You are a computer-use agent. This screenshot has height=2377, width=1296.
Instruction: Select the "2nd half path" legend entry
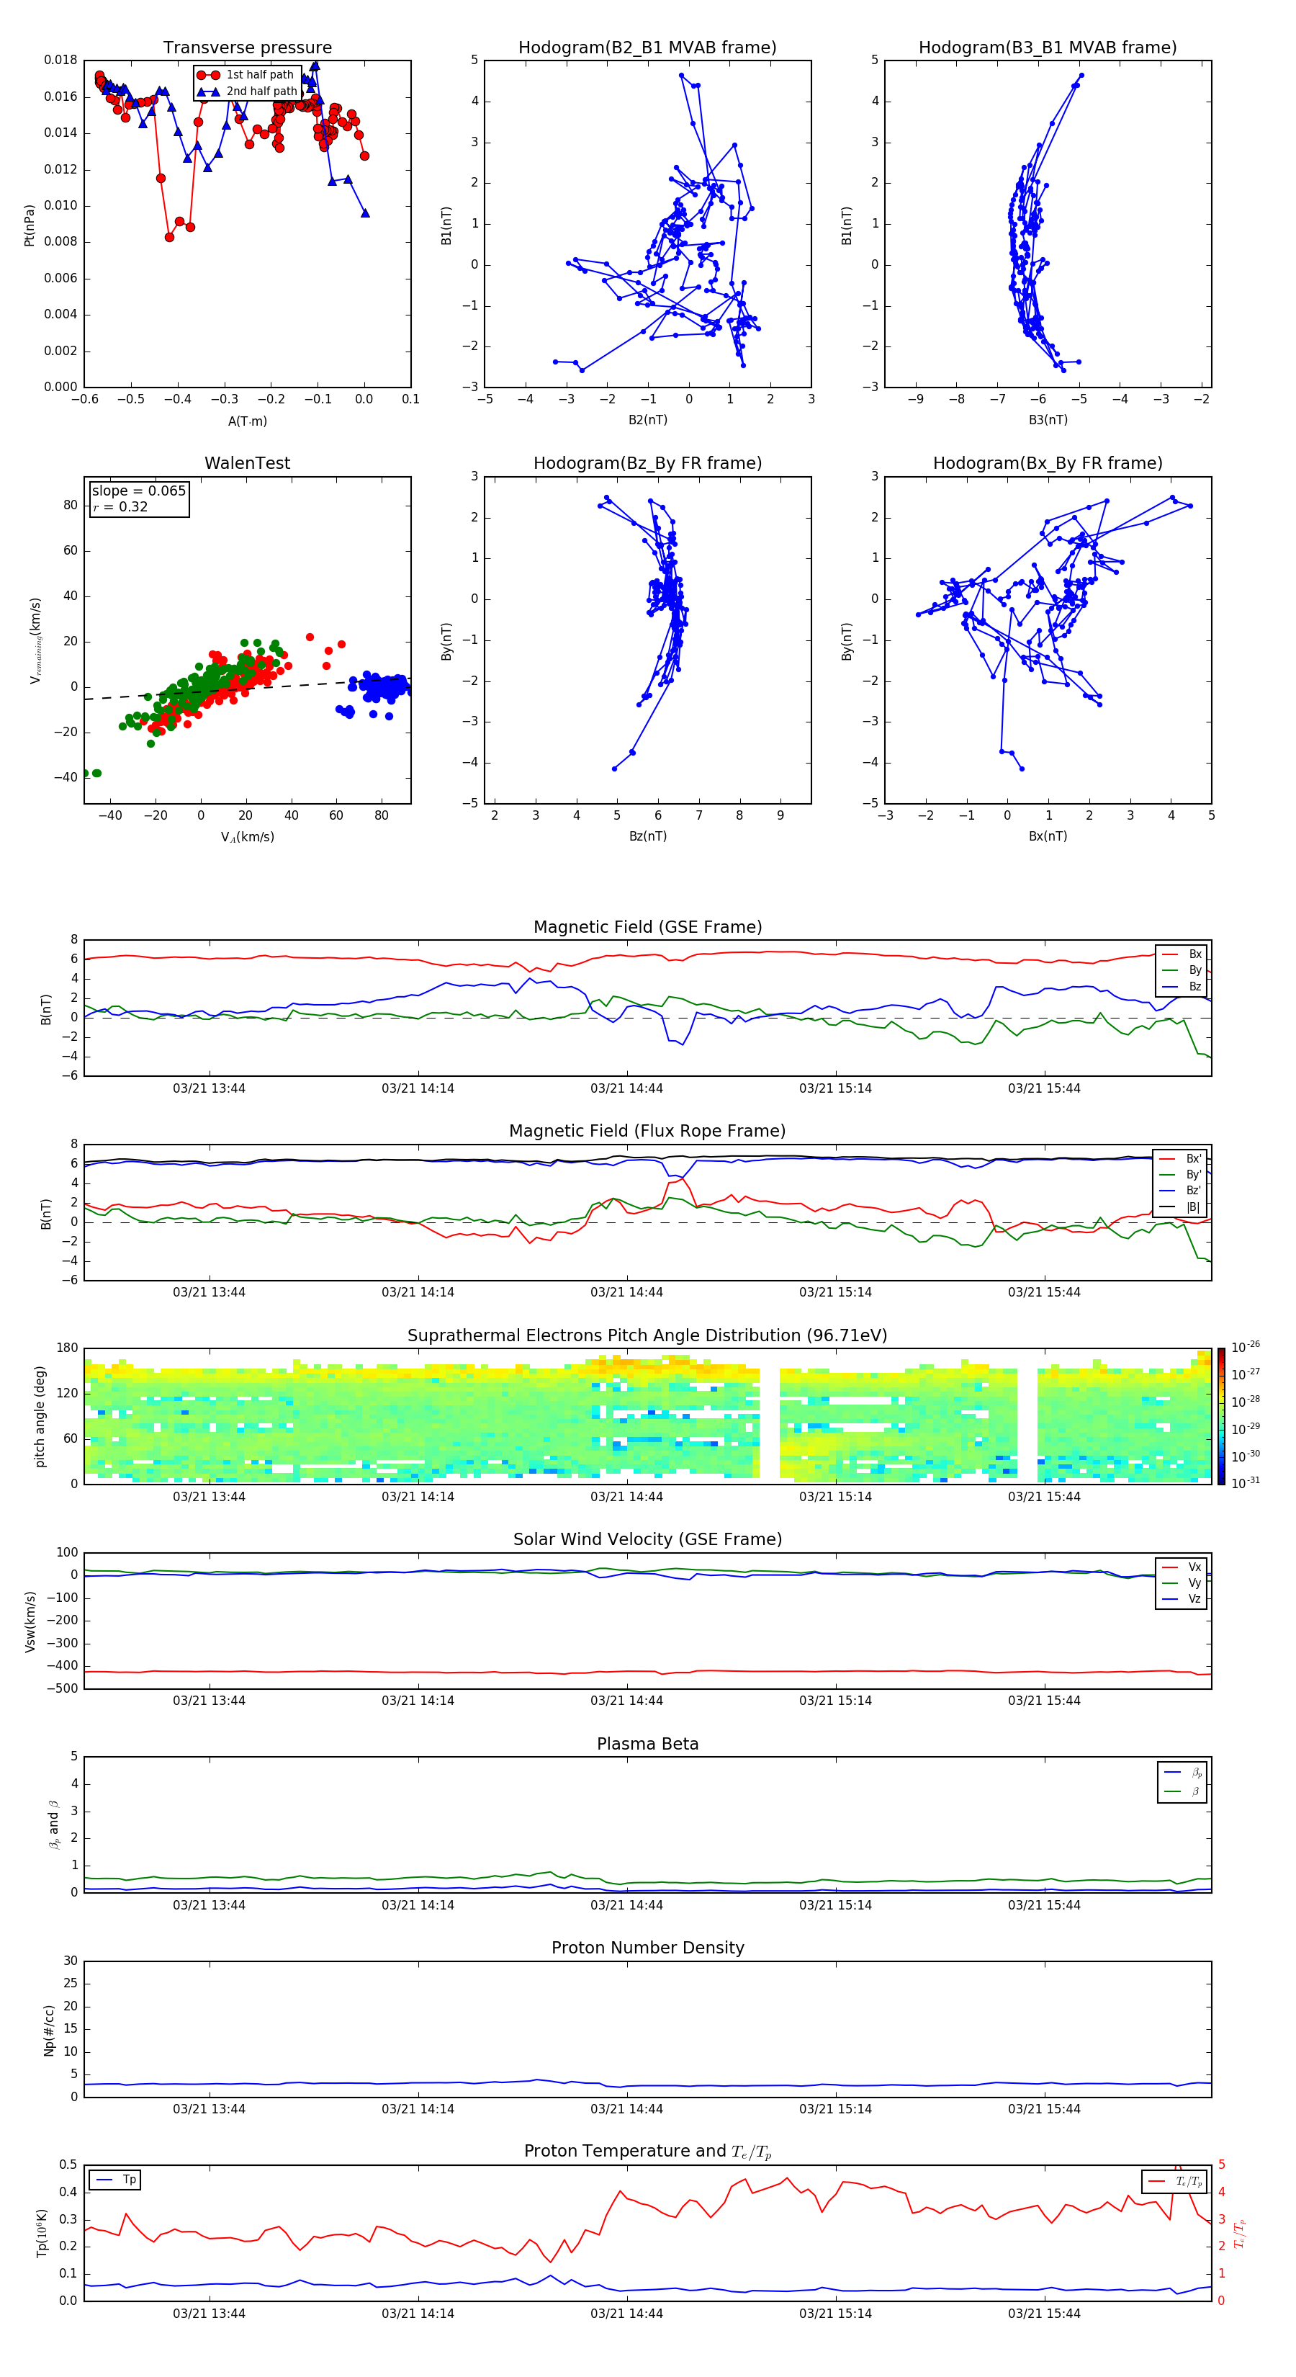247,91
